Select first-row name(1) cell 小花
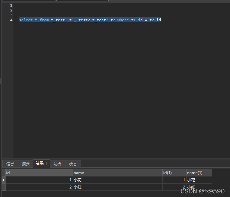This screenshot has height=197, width=230. click(x=199, y=180)
